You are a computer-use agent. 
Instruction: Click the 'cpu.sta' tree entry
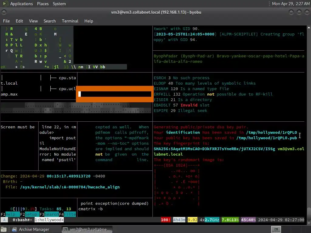point(67,78)
